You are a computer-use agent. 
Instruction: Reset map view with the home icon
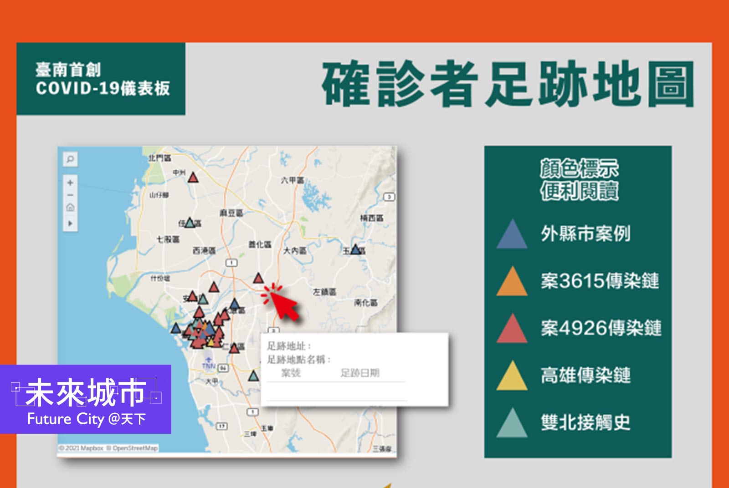70,208
